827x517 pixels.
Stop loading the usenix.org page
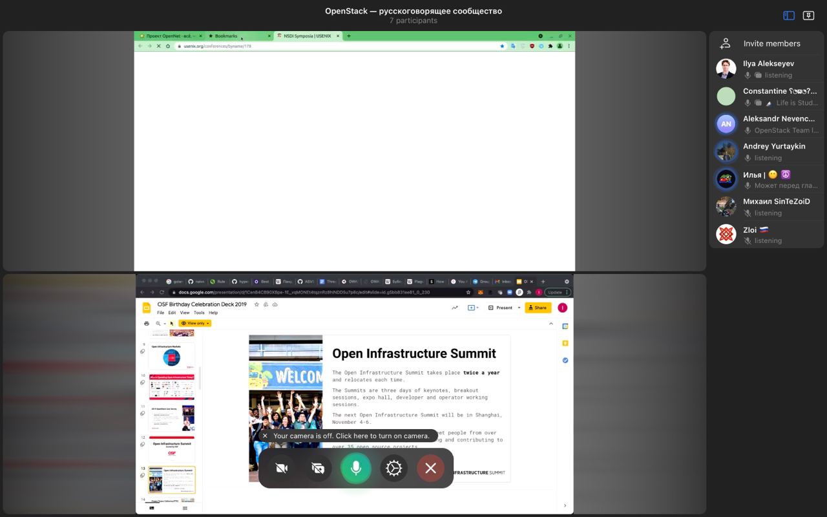[158, 46]
